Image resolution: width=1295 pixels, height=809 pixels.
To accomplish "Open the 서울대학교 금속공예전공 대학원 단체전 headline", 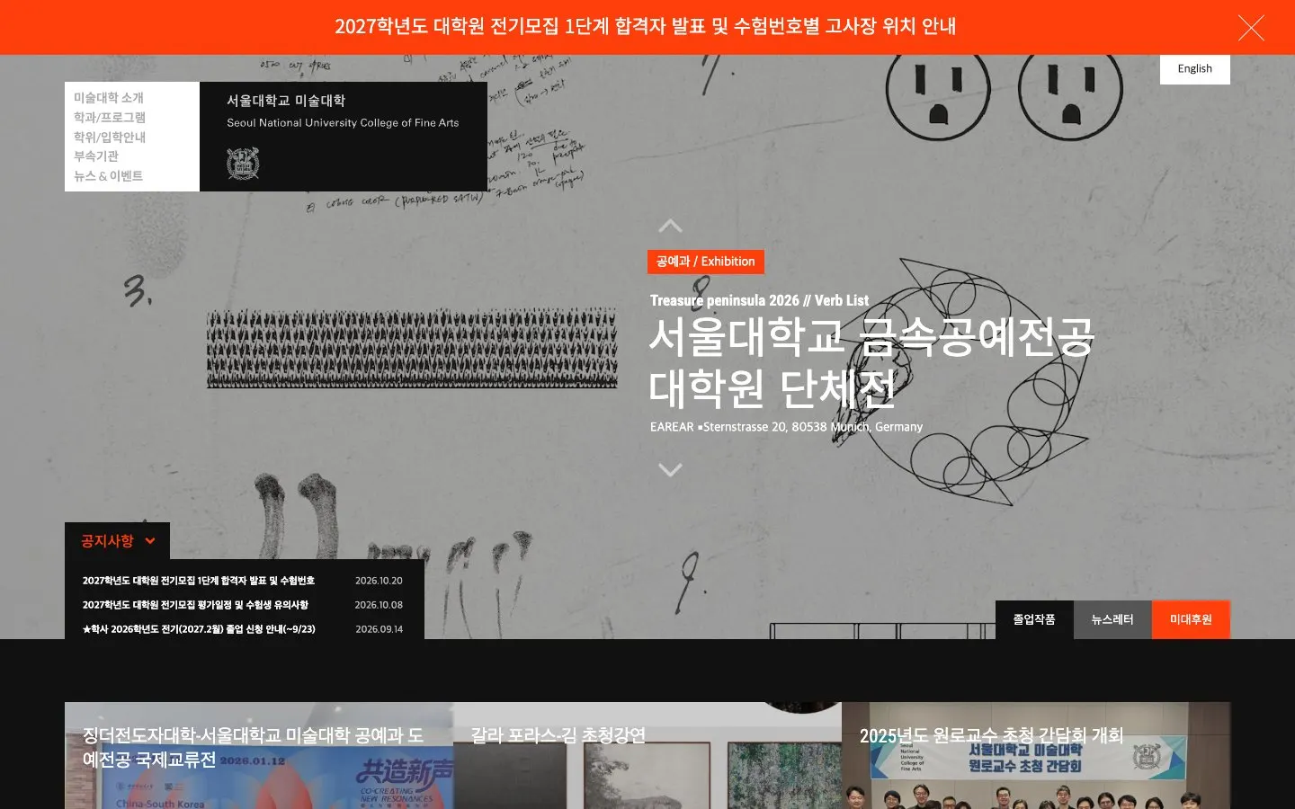I will coord(871,362).
